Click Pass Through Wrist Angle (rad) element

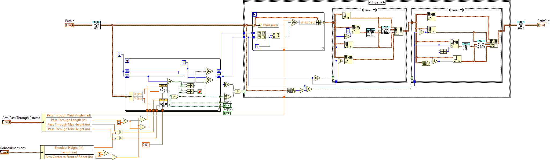[x=69, y=115]
